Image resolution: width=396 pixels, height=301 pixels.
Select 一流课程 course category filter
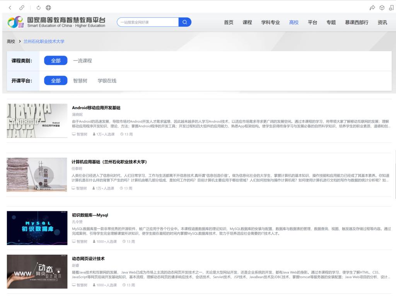pyautogui.click(x=82, y=61)
